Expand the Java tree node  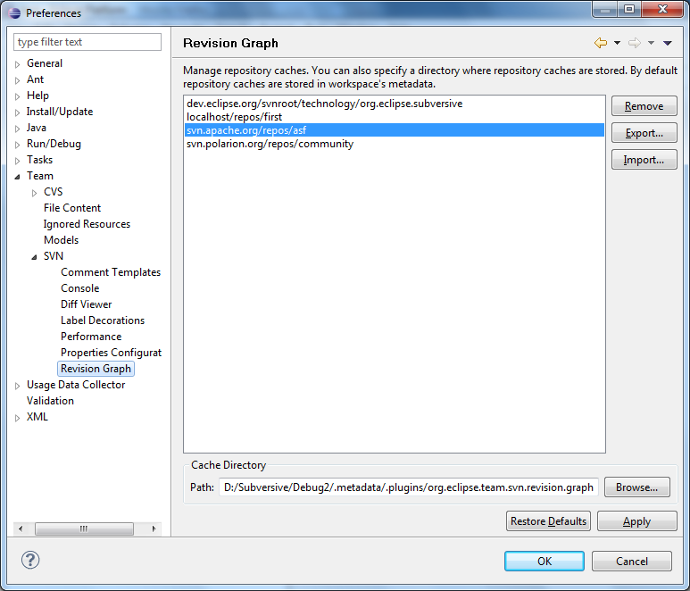[x=18, y=129]
